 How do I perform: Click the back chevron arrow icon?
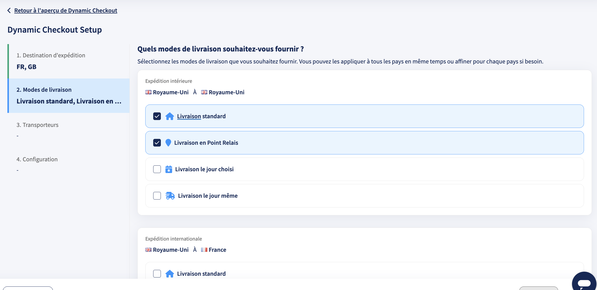(x=9, y=10)
